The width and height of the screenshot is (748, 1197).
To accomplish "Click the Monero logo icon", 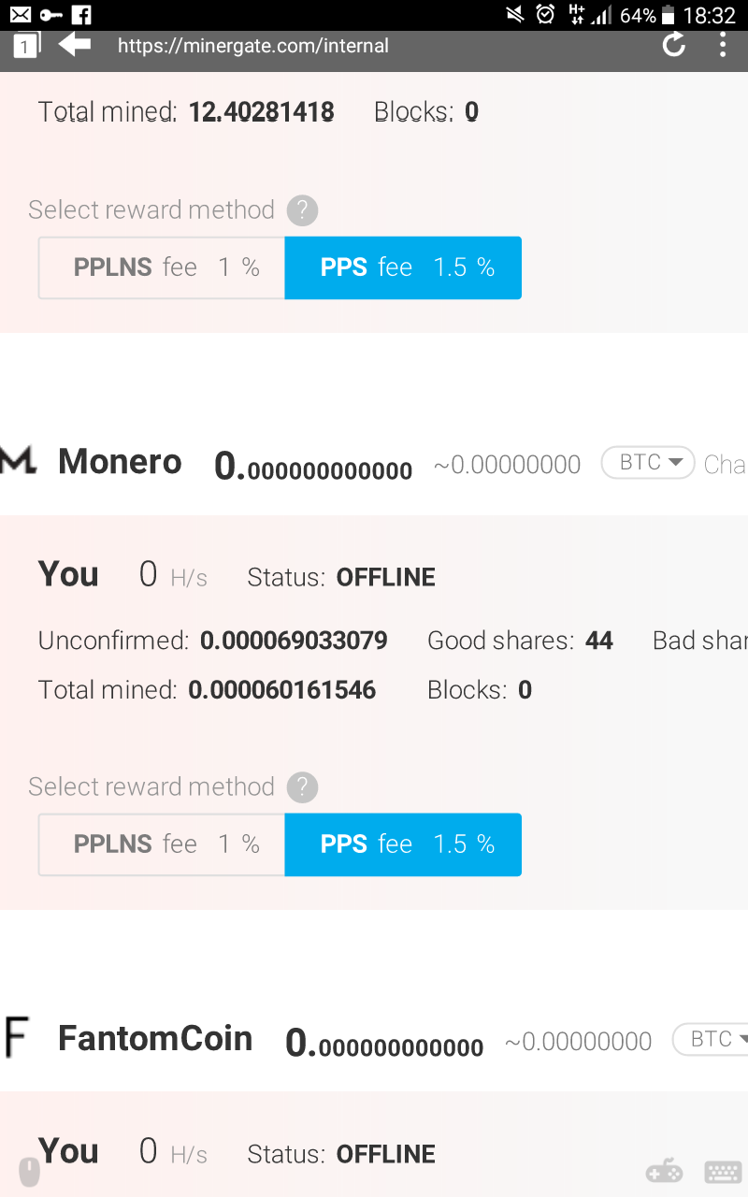I will pyautogui.click(x=19, y=461).
